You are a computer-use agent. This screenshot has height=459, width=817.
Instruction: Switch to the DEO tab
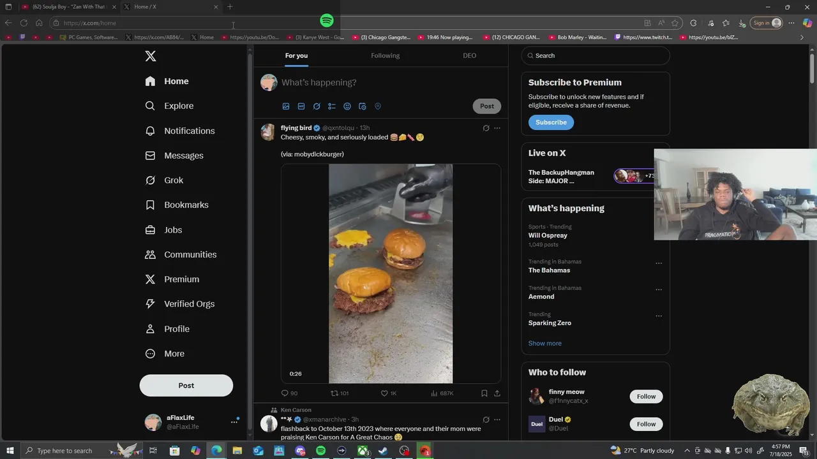[470, 55]
